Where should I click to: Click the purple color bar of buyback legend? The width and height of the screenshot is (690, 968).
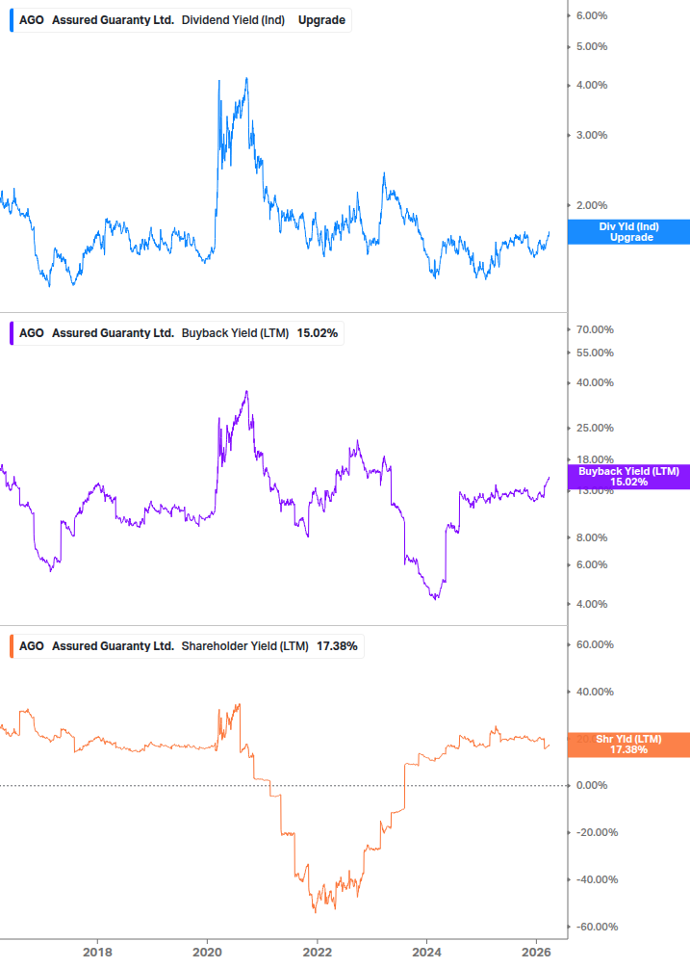12,332
